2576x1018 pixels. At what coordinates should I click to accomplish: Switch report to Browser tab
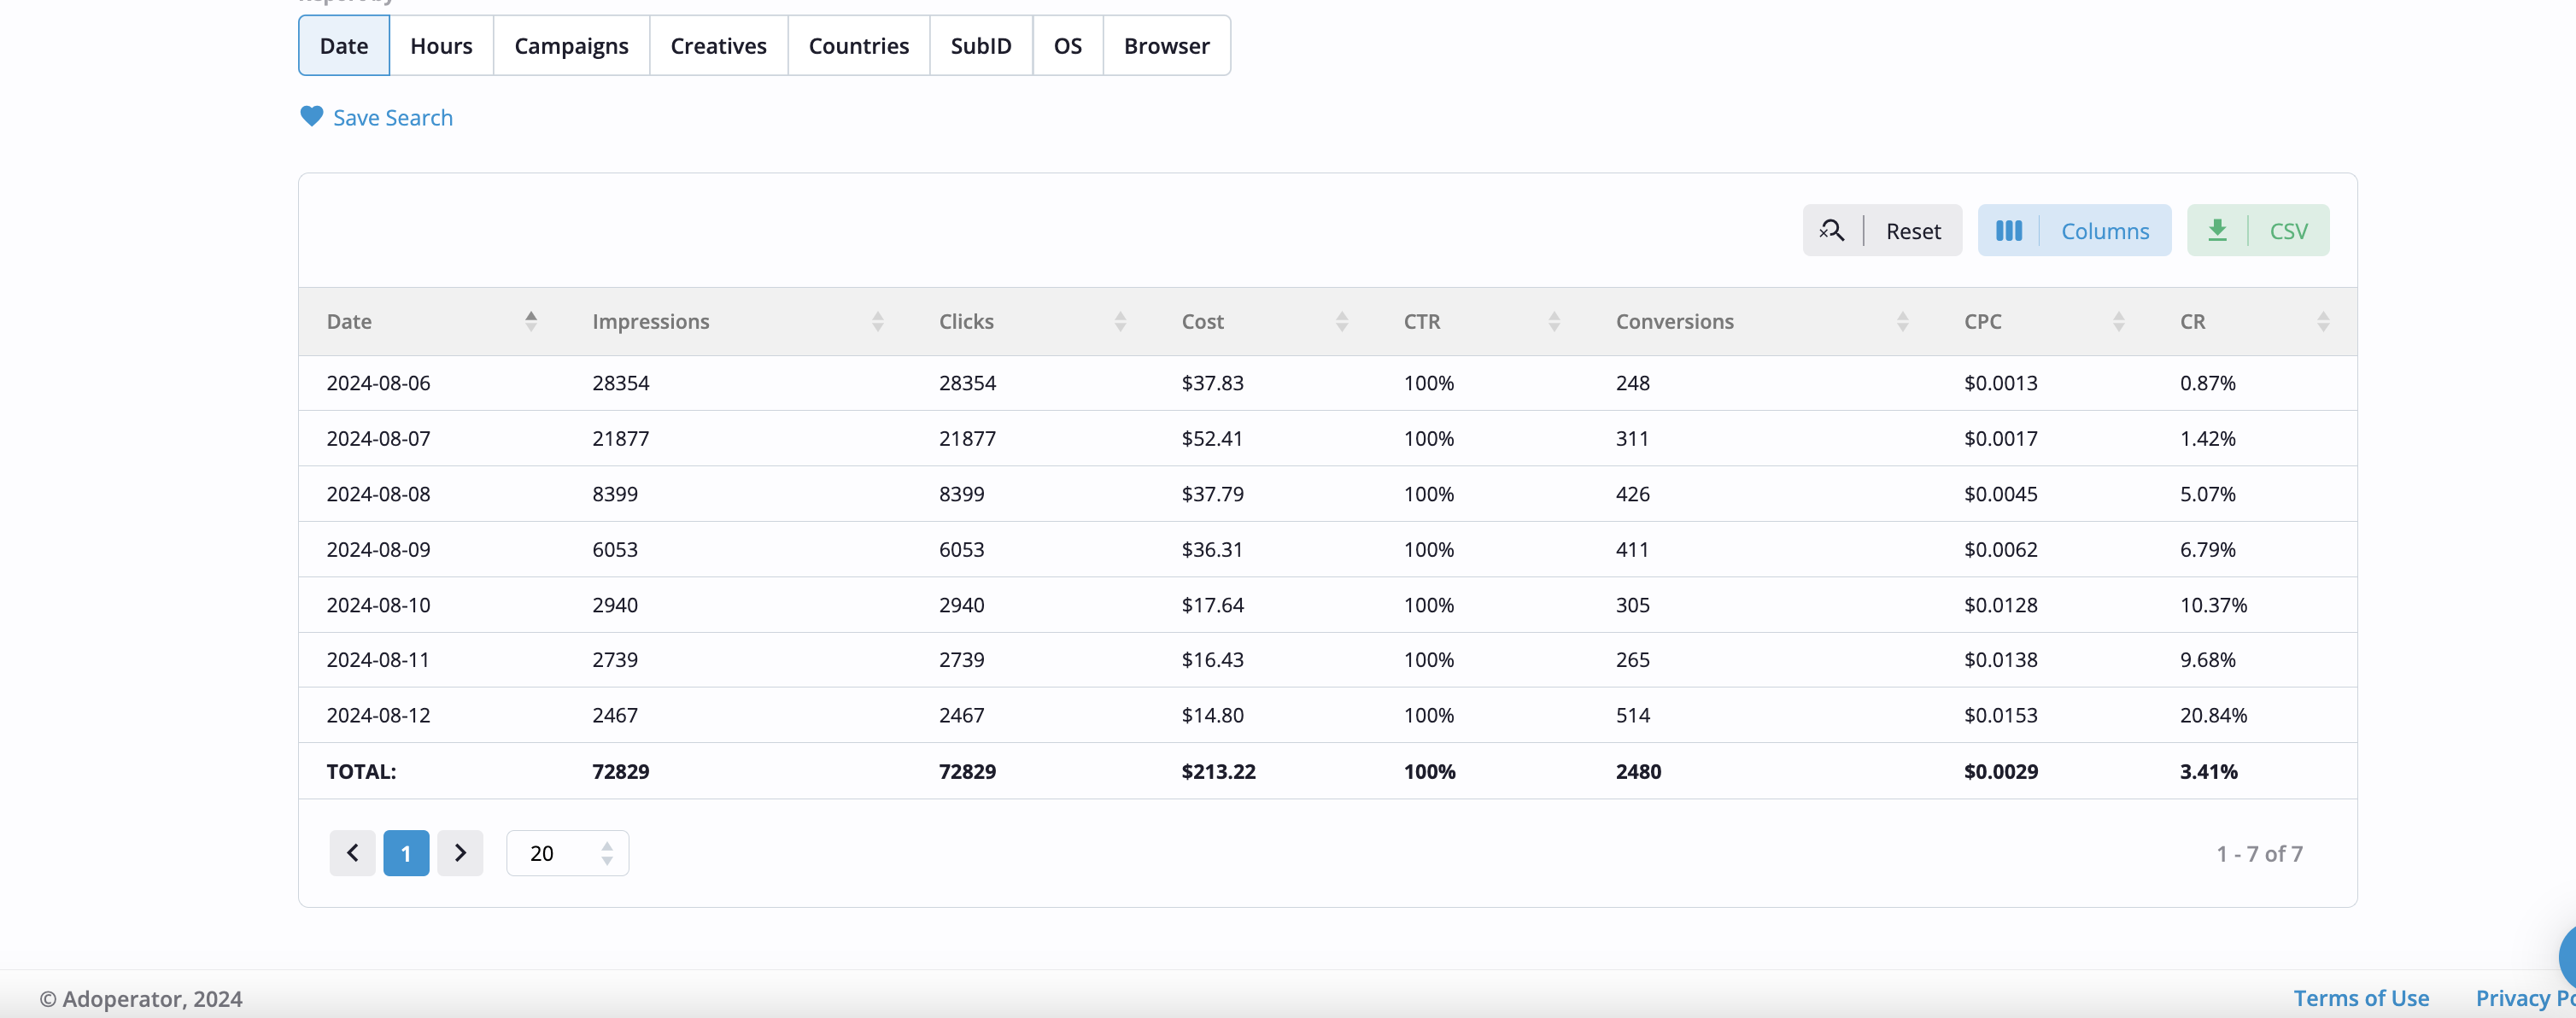point(1166,46)
